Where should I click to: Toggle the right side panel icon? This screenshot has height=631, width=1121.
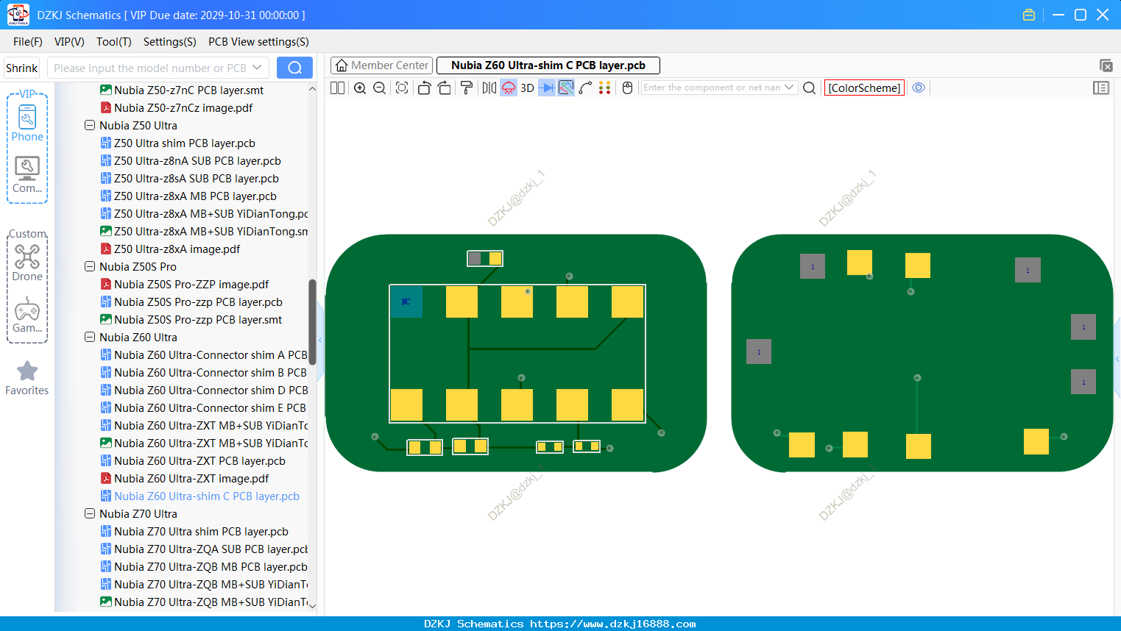point(1101,88)
